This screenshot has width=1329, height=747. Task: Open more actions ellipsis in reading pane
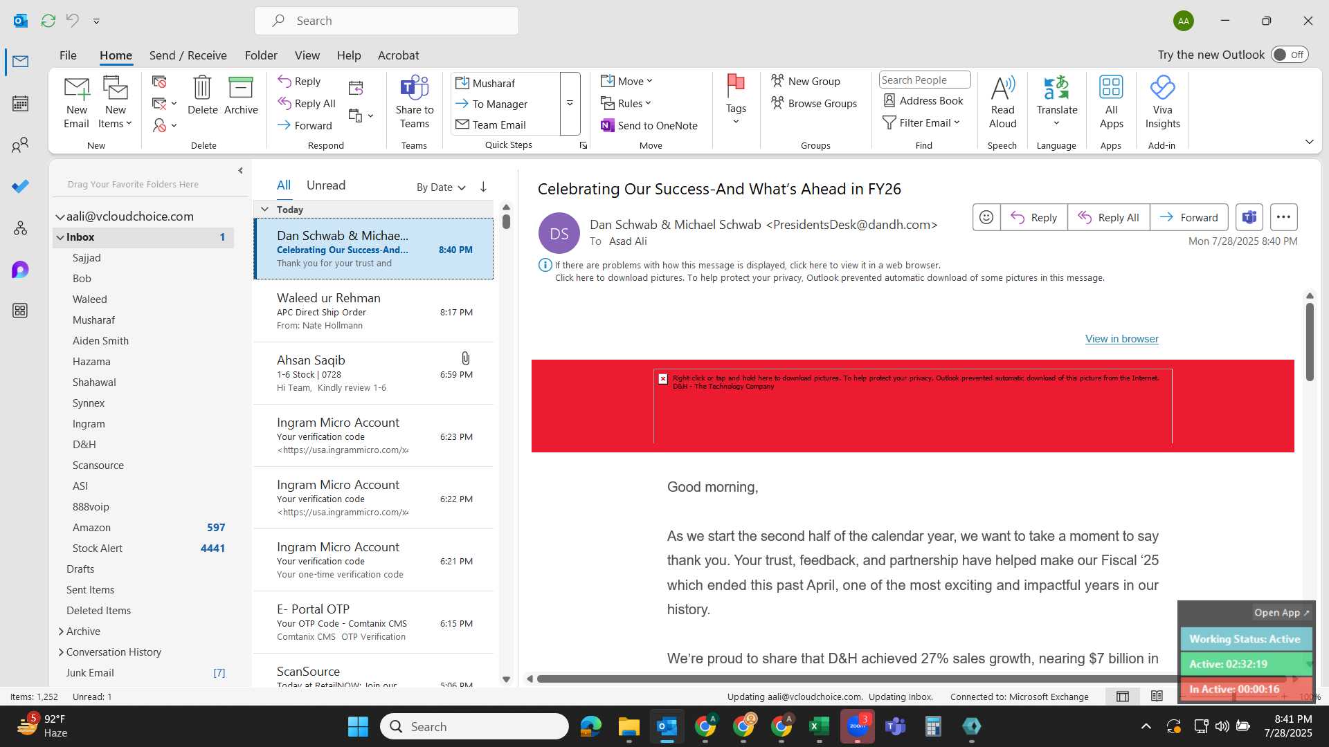tap(1283, 217)
